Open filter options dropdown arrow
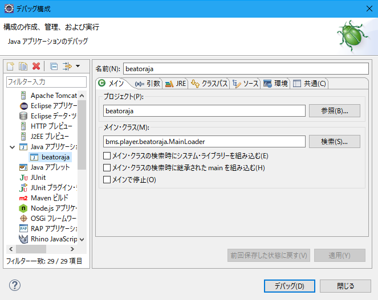The width and height of the screenshot is (378, 300). click(x=78, y=66)
